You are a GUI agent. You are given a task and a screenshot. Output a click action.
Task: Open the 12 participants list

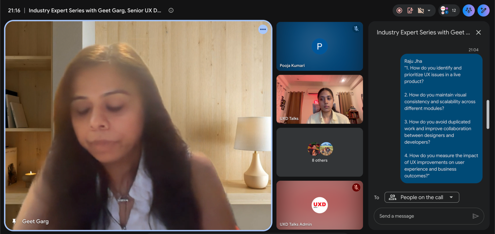point(449,10)
